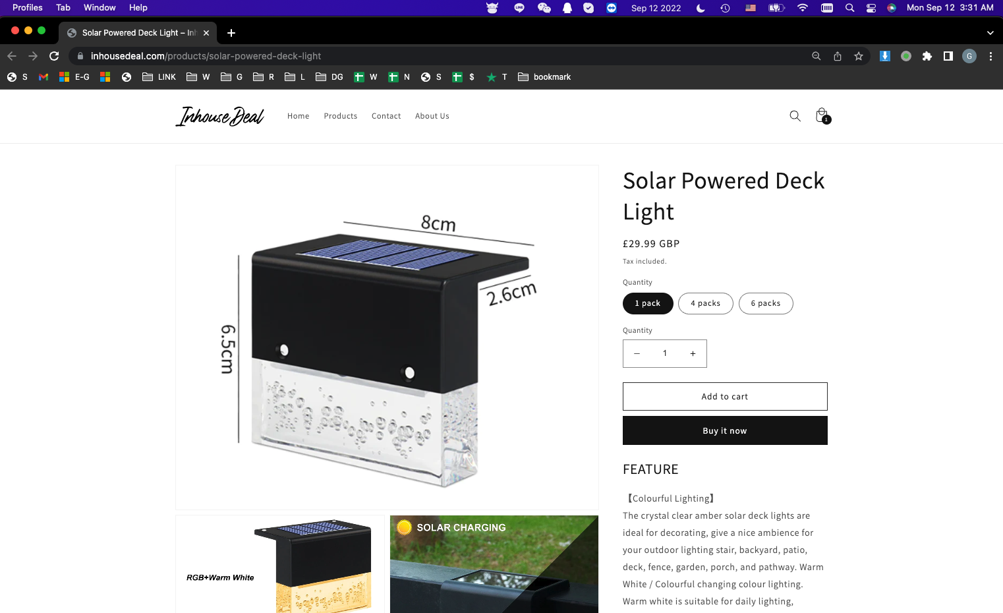Click the share page icon in address bar
Image resolution: width=1003 pixels, height=613 pixels.
838,56
